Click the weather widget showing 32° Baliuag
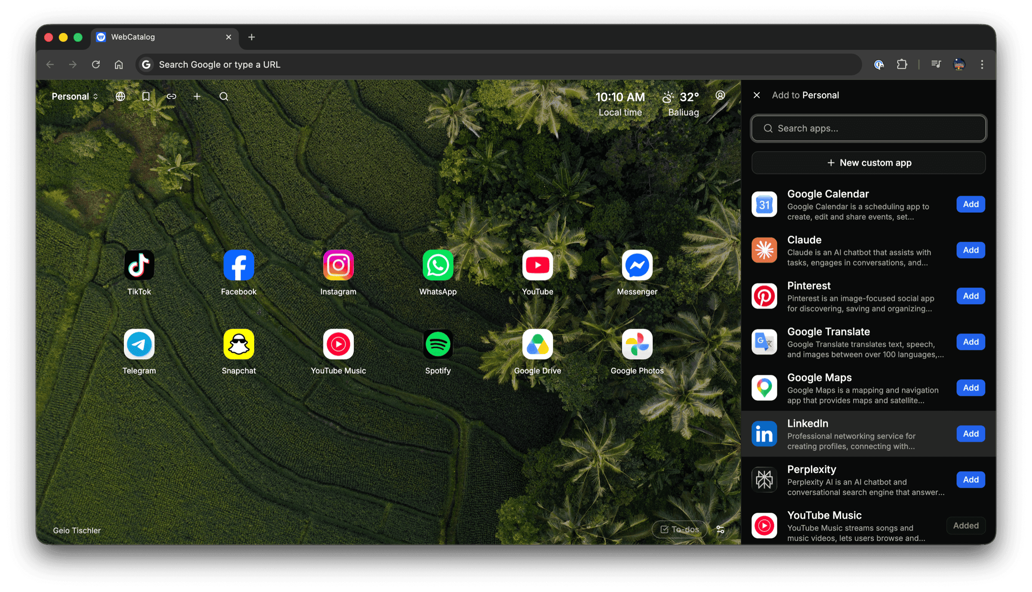Screen dimensions: 1032x592 (681, 104)
